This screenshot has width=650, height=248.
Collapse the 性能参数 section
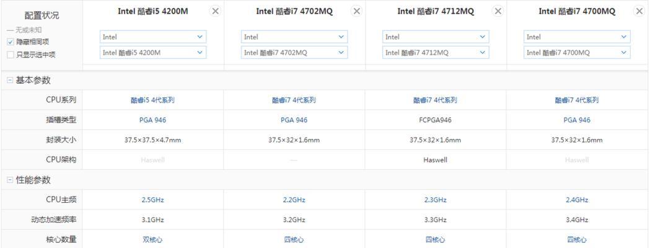(9, 180)
